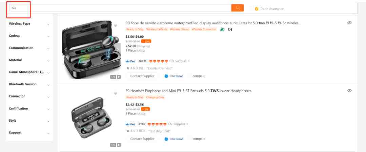Click Chat Now for the F9 Headset
Image resolution: width=366 pixels, height=152 pixels.
click(174, 139)
